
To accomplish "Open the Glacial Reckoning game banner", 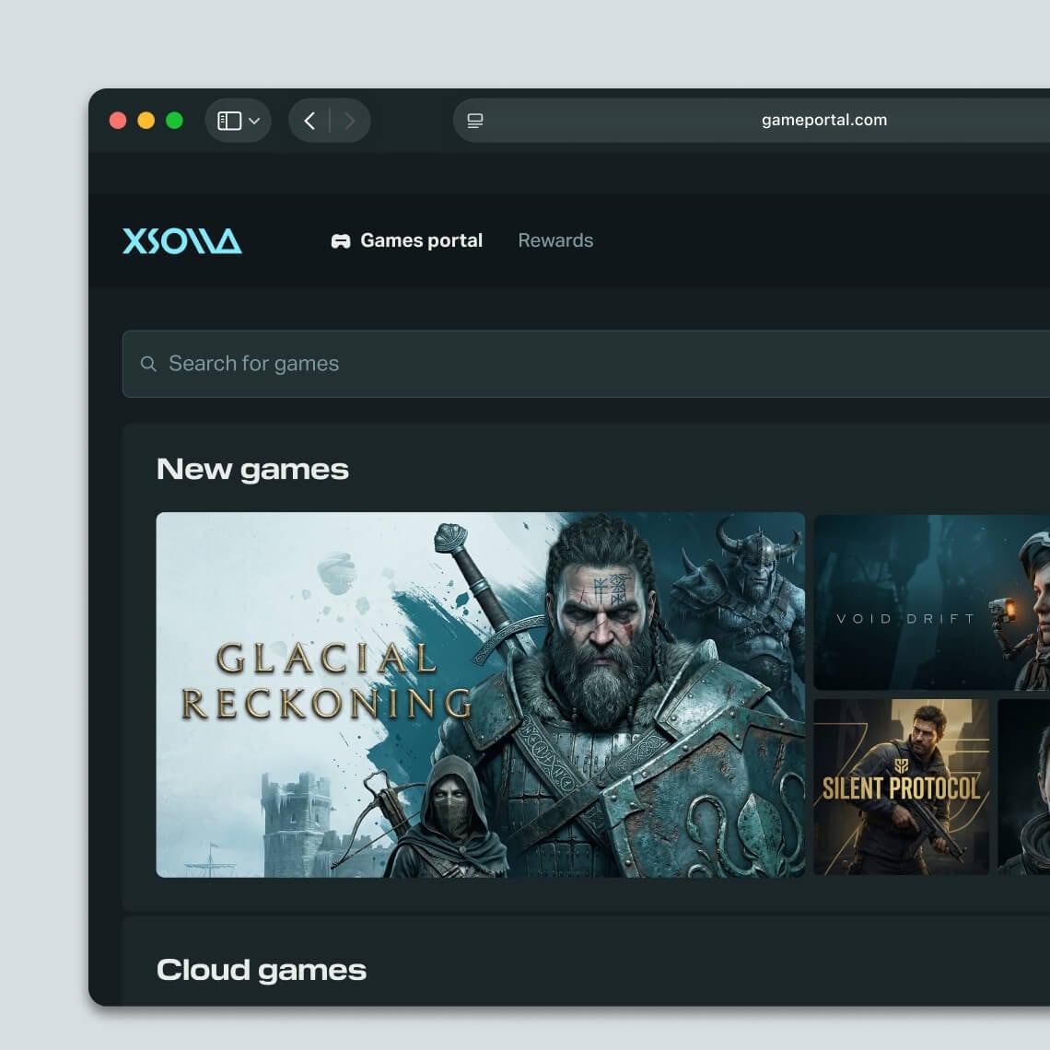I will pyautogui.click(x=480, y=694).
